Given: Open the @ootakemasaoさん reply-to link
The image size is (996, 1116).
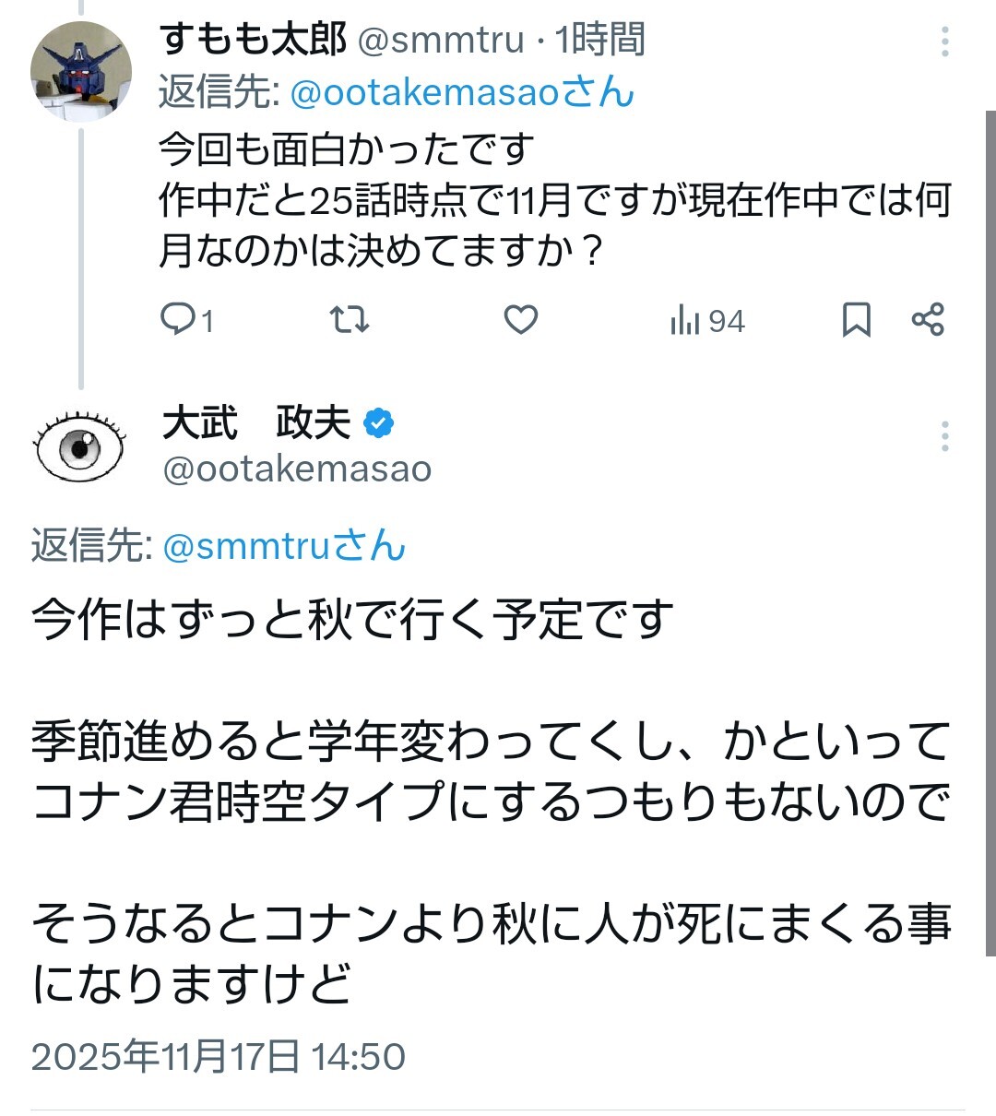Looking at the screenshot, I should point(462,92).
